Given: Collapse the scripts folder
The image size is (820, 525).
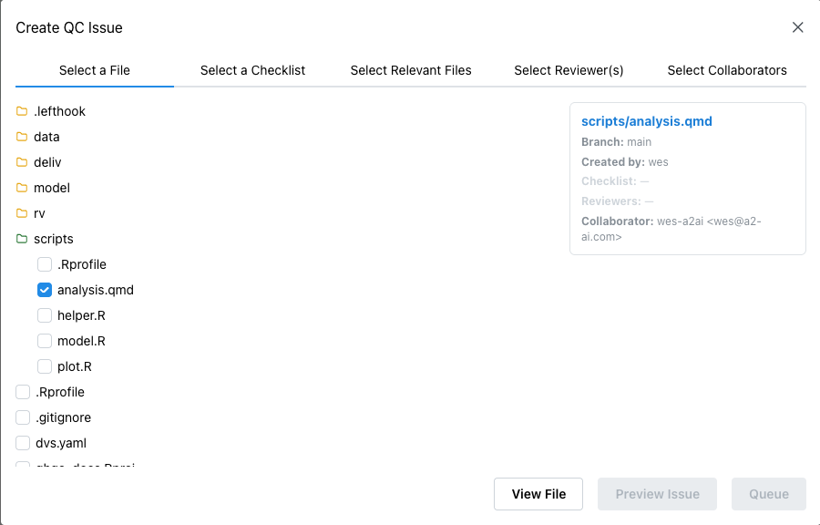Looking at the screenshot, I should [53, 239].
